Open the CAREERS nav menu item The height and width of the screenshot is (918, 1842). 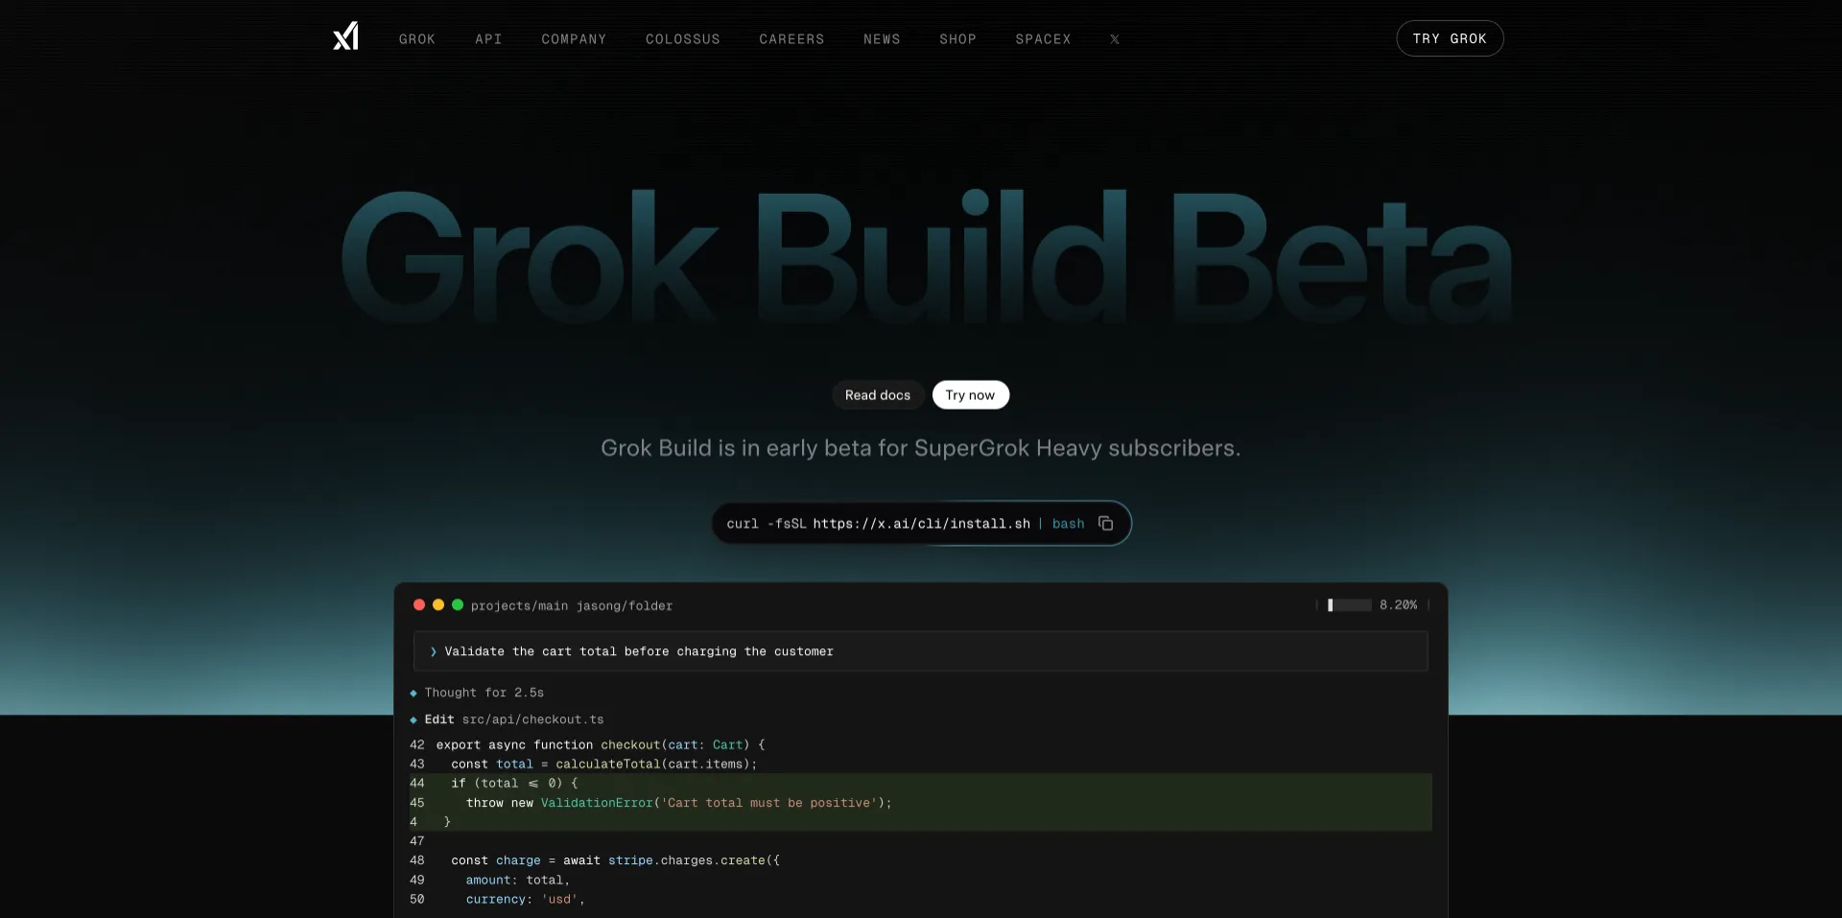click(x=791, y=39)
